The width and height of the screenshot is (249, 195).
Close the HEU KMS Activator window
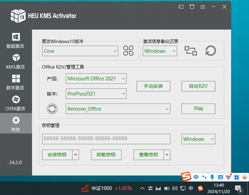coord(224,7)
